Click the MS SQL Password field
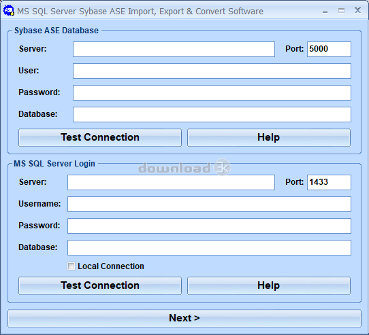369x335 pixels. tap(209, 226)
